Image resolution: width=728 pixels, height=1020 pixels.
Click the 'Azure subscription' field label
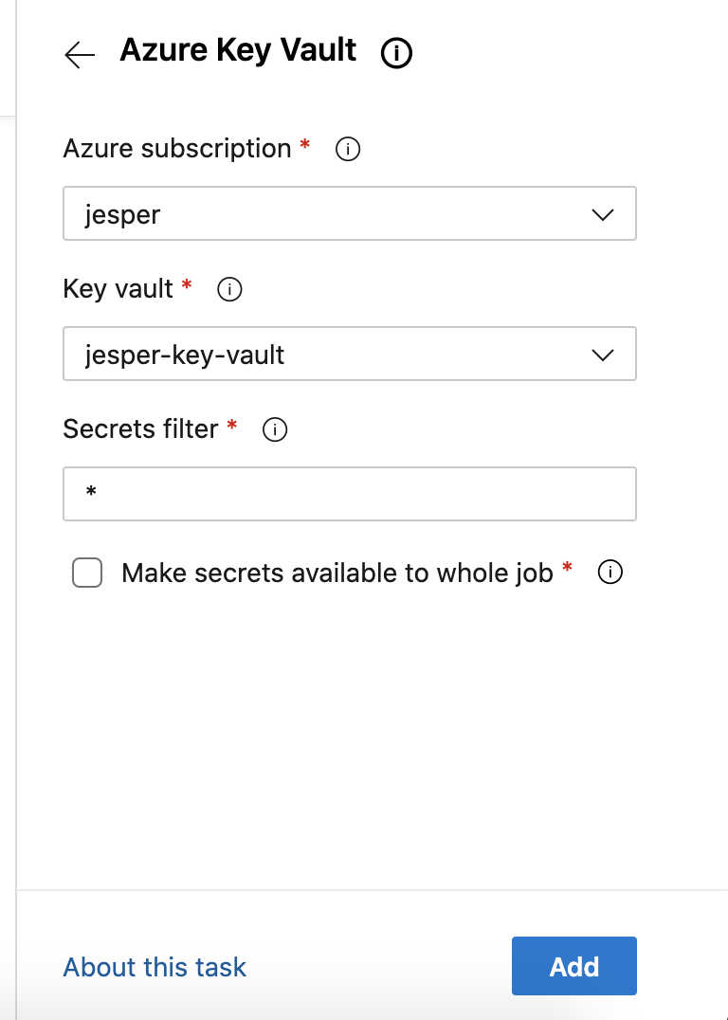[176, 149]
